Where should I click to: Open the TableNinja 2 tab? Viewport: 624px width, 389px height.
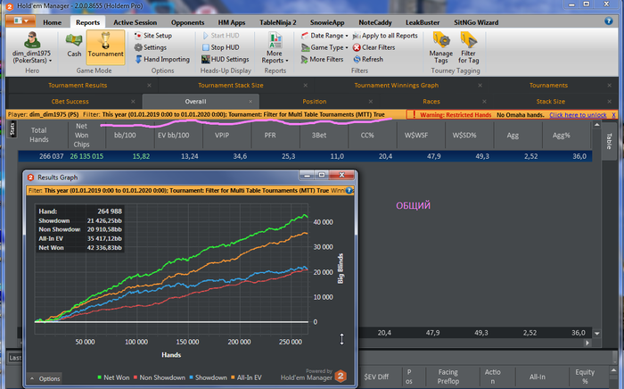click(278, 22)
